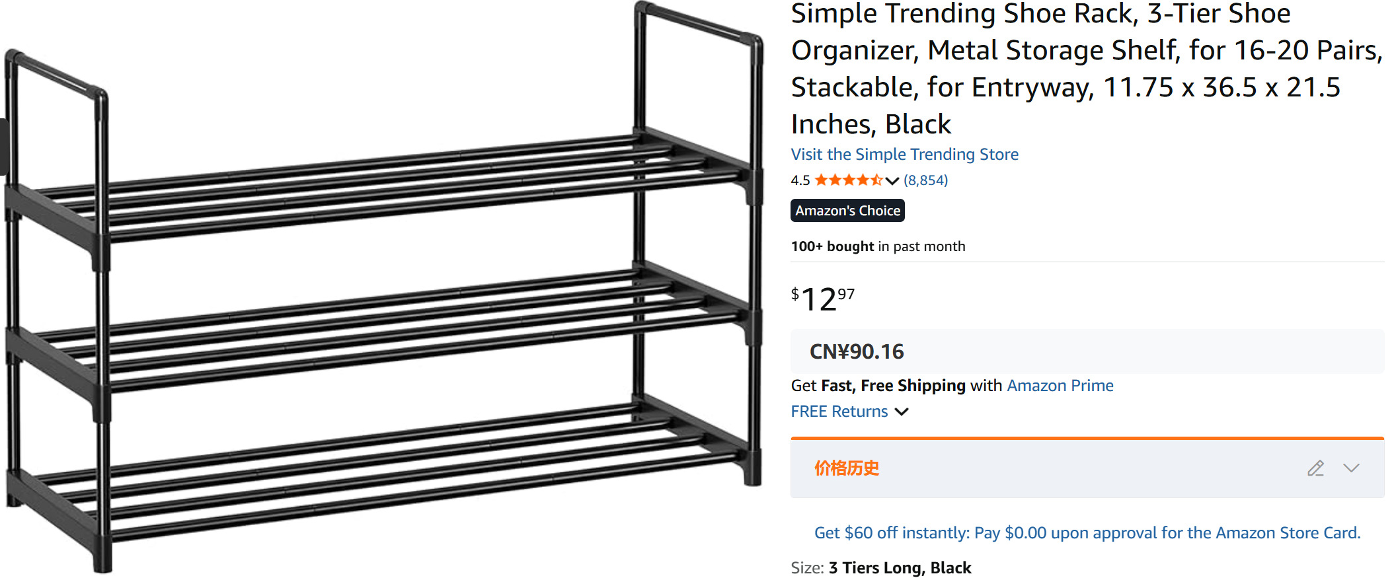Image resolution: width=1396 pixels, height=578 pixels.
Task: Click the 4.5 rating number
Action: tap(800, 180)
